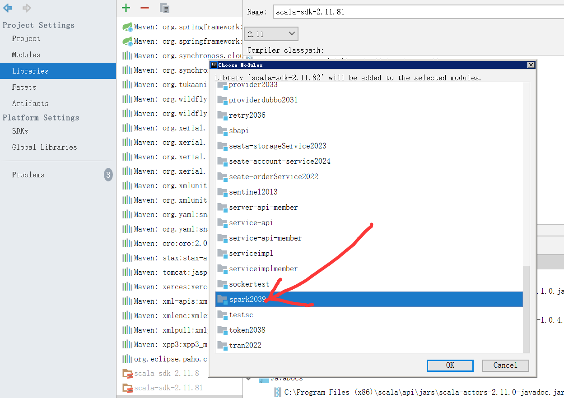Open Facets settings page
564x398 pixels.
pos(24,88)
